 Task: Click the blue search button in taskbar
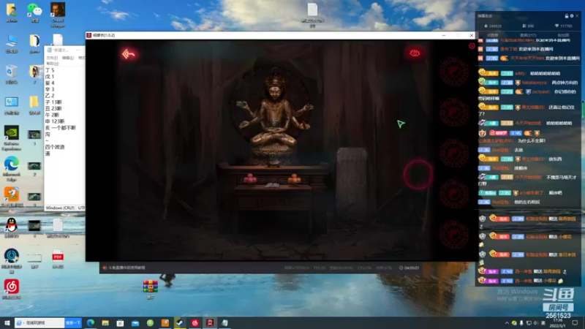[x=73, y=322]
